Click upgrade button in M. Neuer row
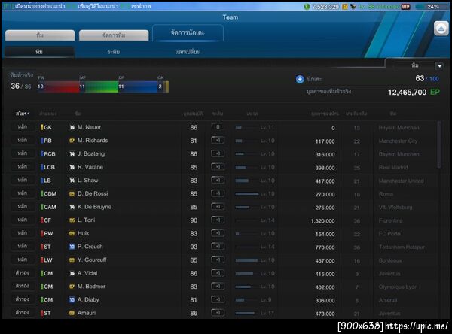 point(218,127)
